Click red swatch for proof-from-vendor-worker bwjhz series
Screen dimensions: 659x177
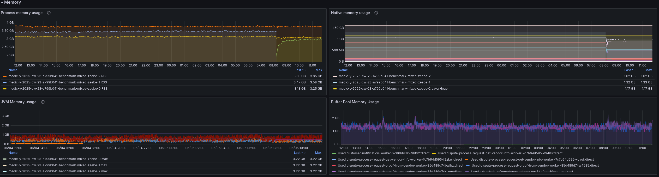click(334, 166)
